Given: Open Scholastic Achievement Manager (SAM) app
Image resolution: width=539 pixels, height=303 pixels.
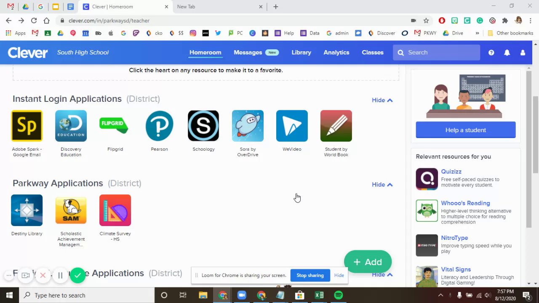Looking at the screenshot, I should coord(71,210).
